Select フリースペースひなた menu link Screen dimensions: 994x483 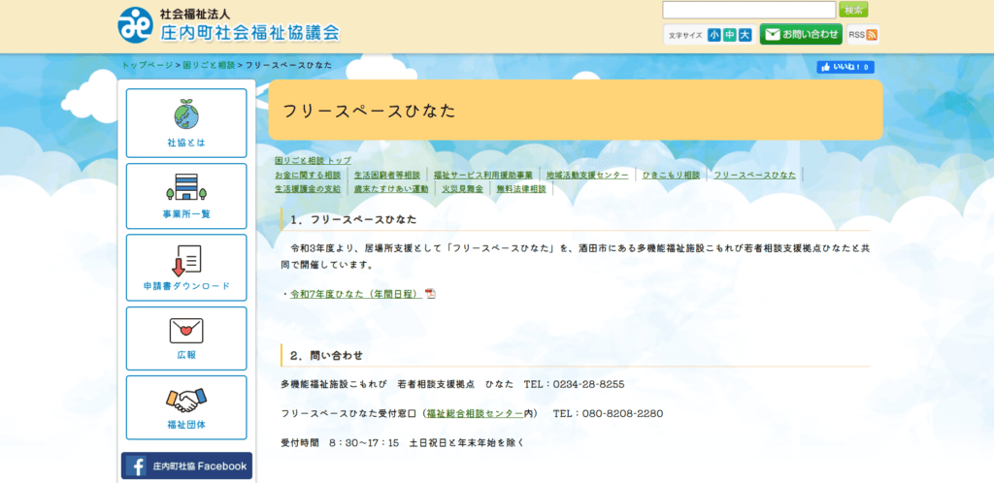[x=754, y=176]
